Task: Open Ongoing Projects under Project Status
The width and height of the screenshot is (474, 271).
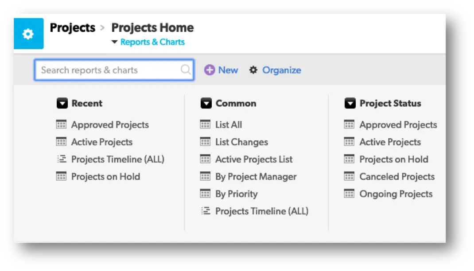Action: [395, 194]
